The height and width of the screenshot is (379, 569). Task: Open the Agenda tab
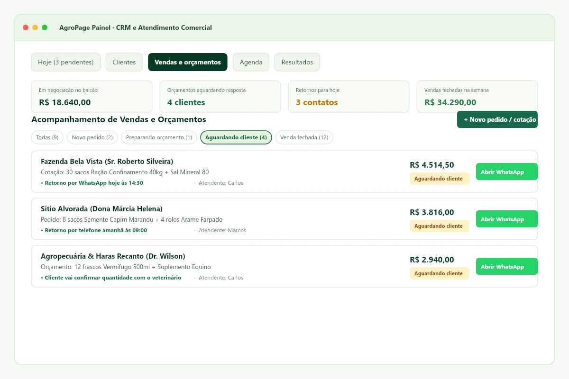coord(251,62)
